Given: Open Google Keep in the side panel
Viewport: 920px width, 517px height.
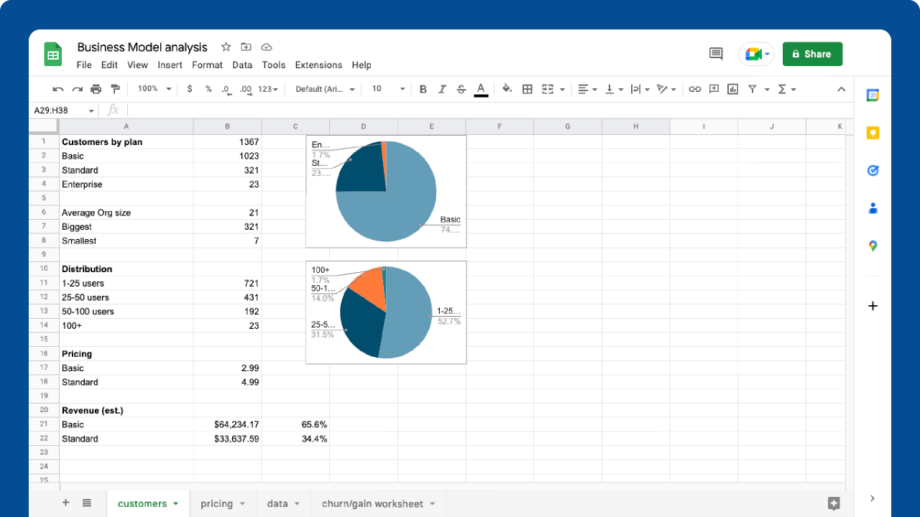Looking at the screenshot, I should coord(873,133).
